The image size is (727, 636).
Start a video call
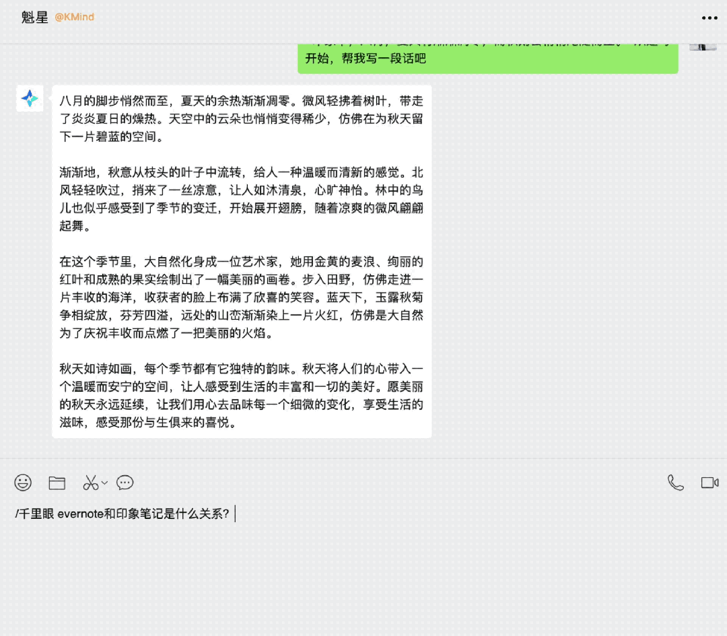click(x=710, y=483)
